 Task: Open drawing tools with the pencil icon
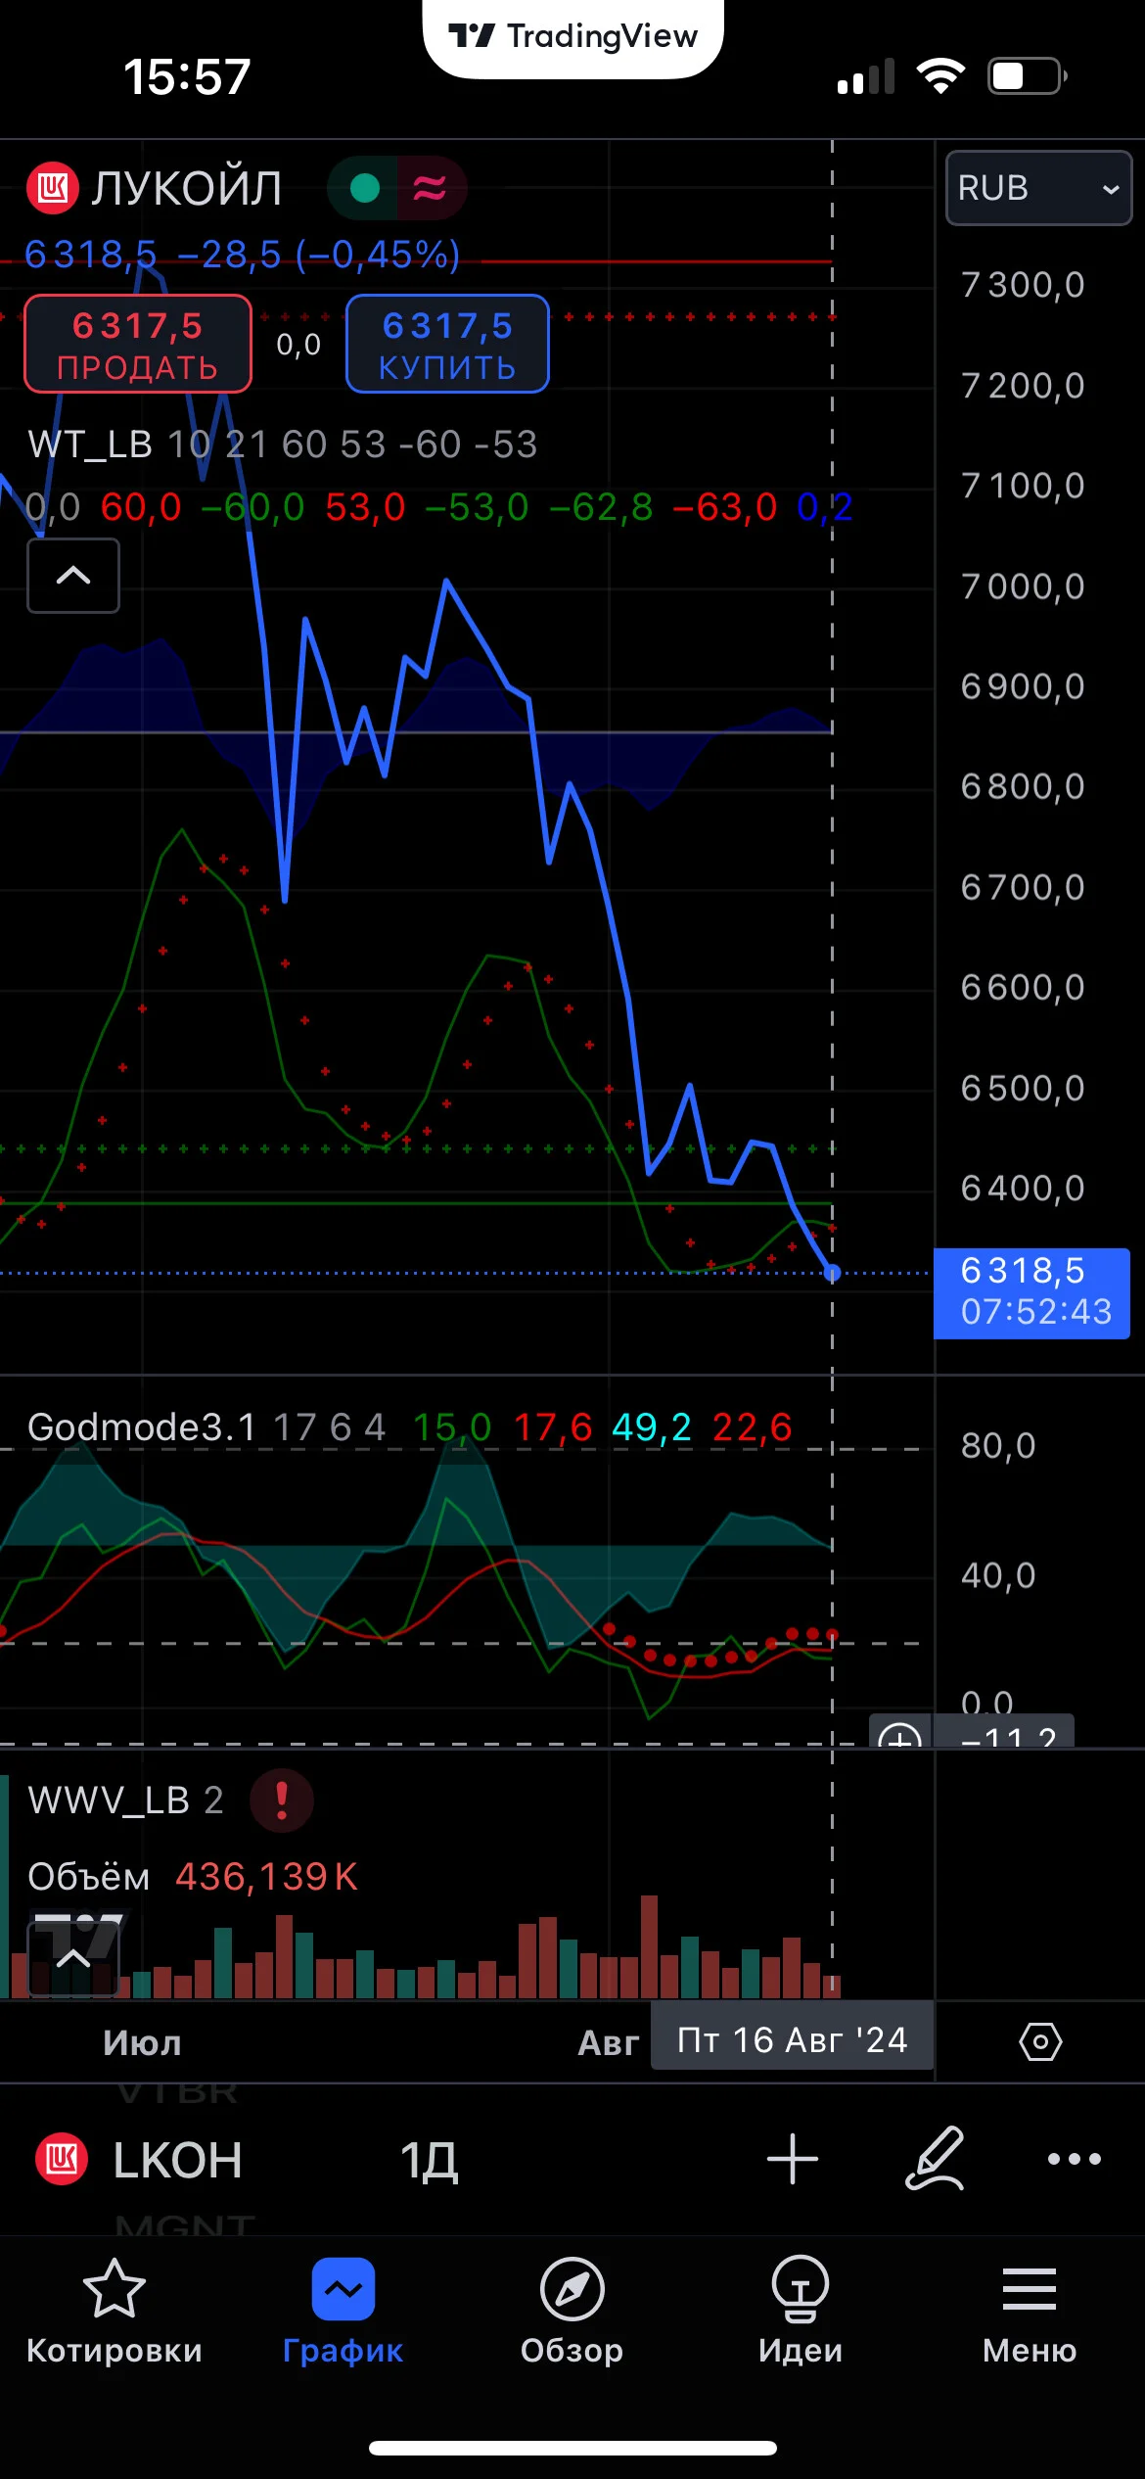pyautogui.click(x=935, y=2159)
